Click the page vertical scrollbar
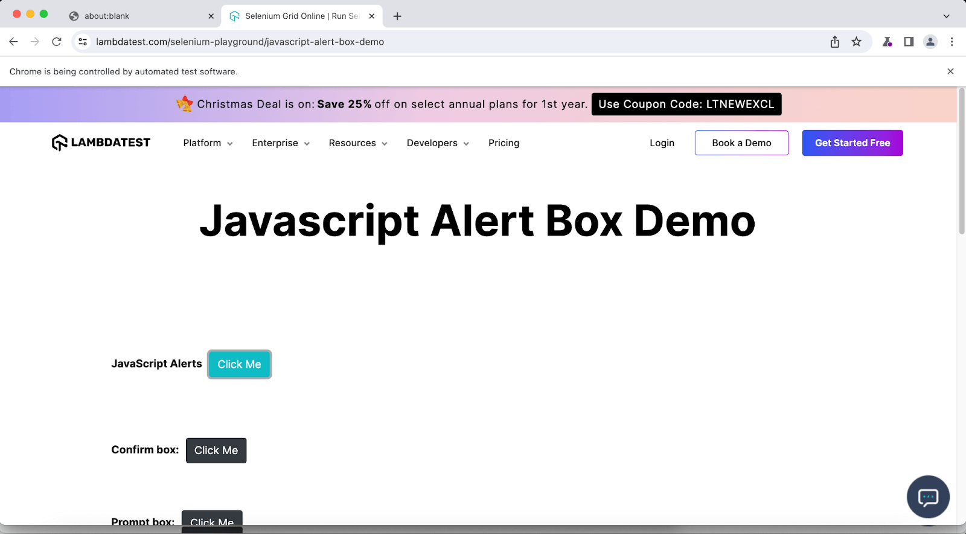This screenshot has width=966, height=534. click(962, 161)
